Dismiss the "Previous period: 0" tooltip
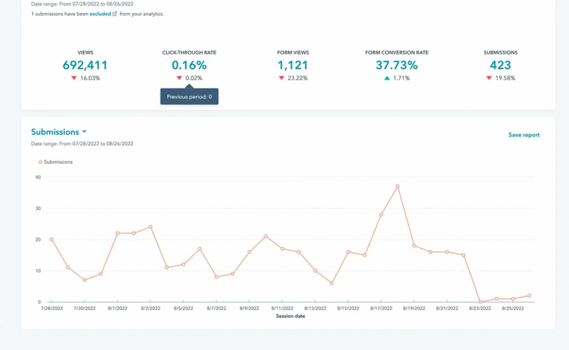This screenshot has width=569, height=350. click(189, 96)
